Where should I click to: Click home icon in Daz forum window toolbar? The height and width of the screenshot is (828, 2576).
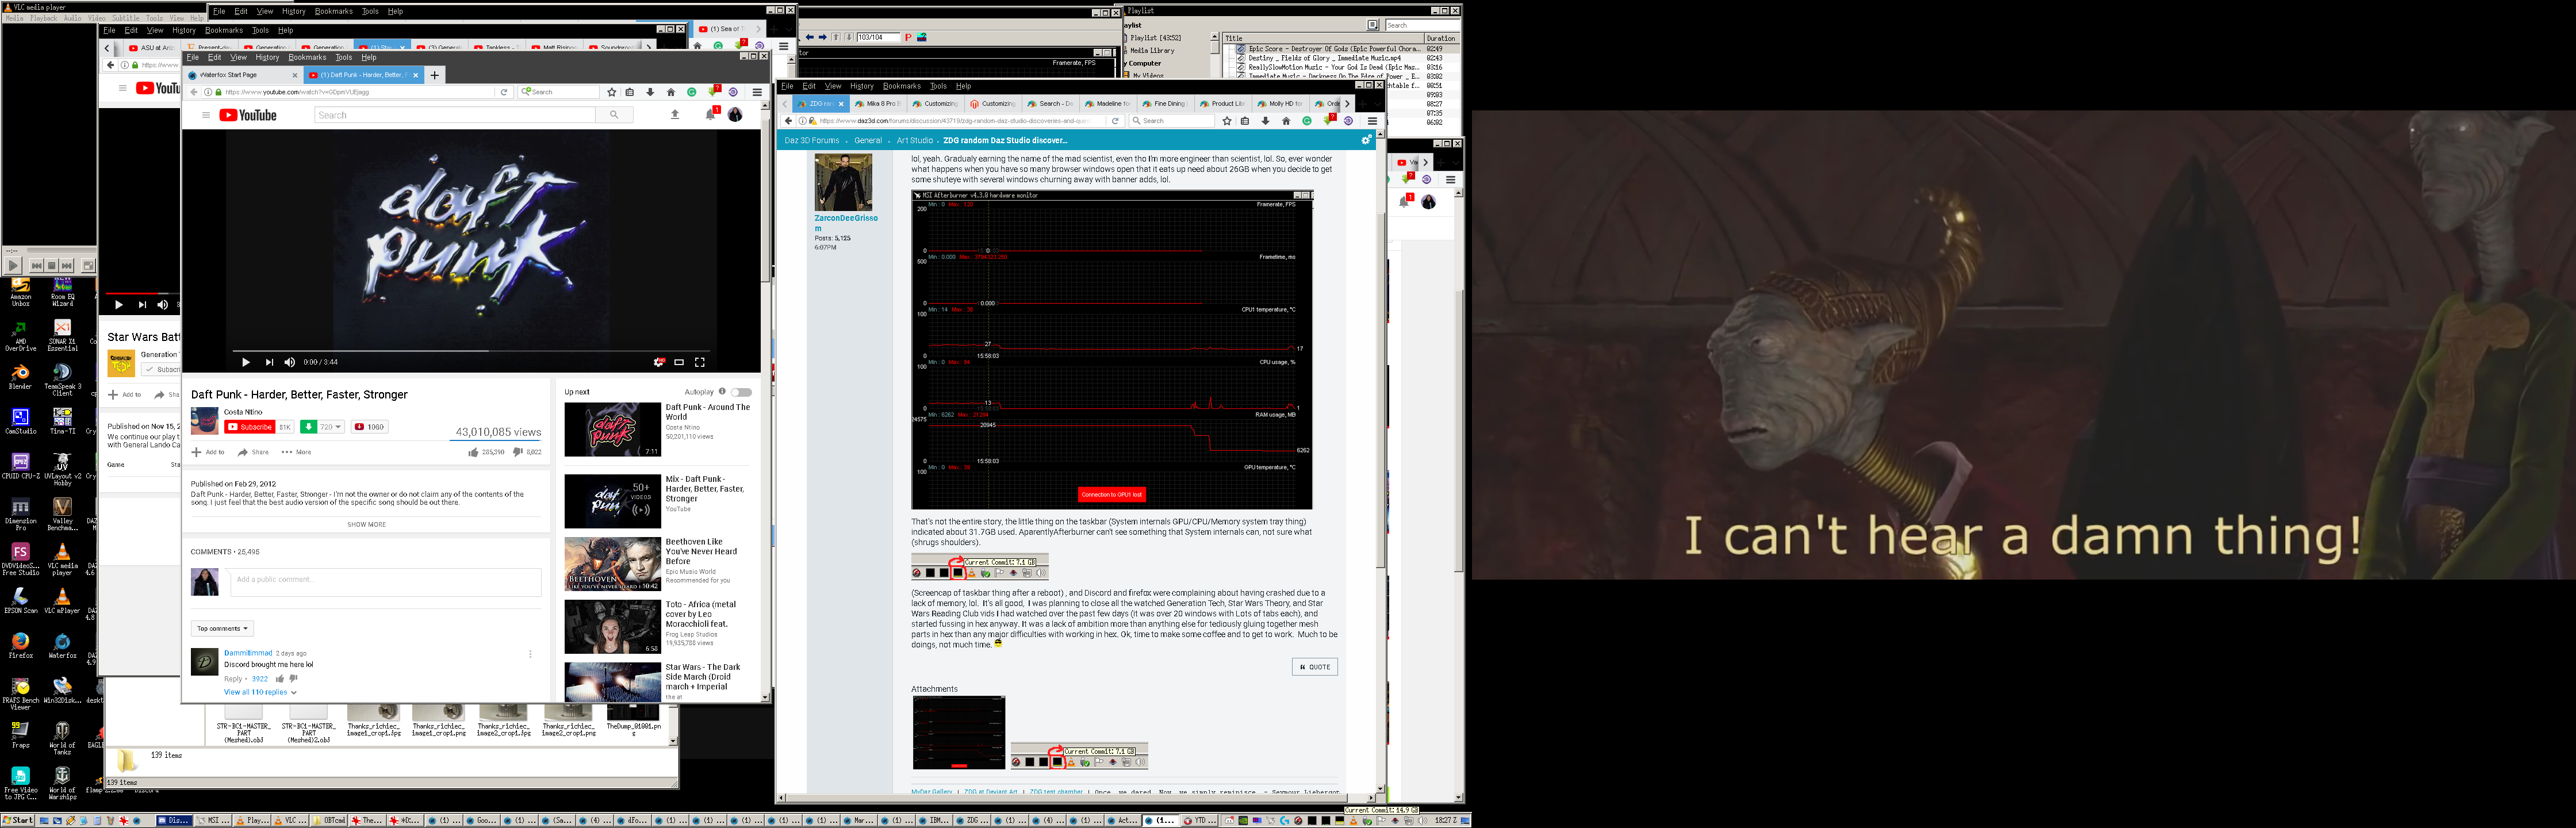click(x=1286, y=121)
